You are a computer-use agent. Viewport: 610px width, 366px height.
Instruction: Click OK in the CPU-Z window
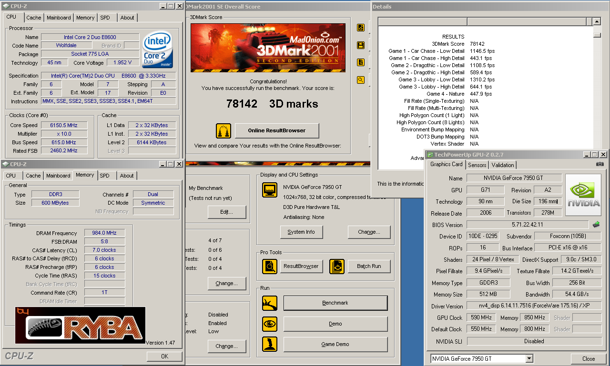(164, 356)
